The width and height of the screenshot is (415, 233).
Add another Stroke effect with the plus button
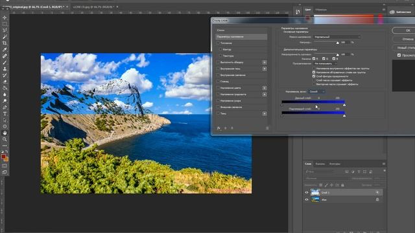(265, 62)
